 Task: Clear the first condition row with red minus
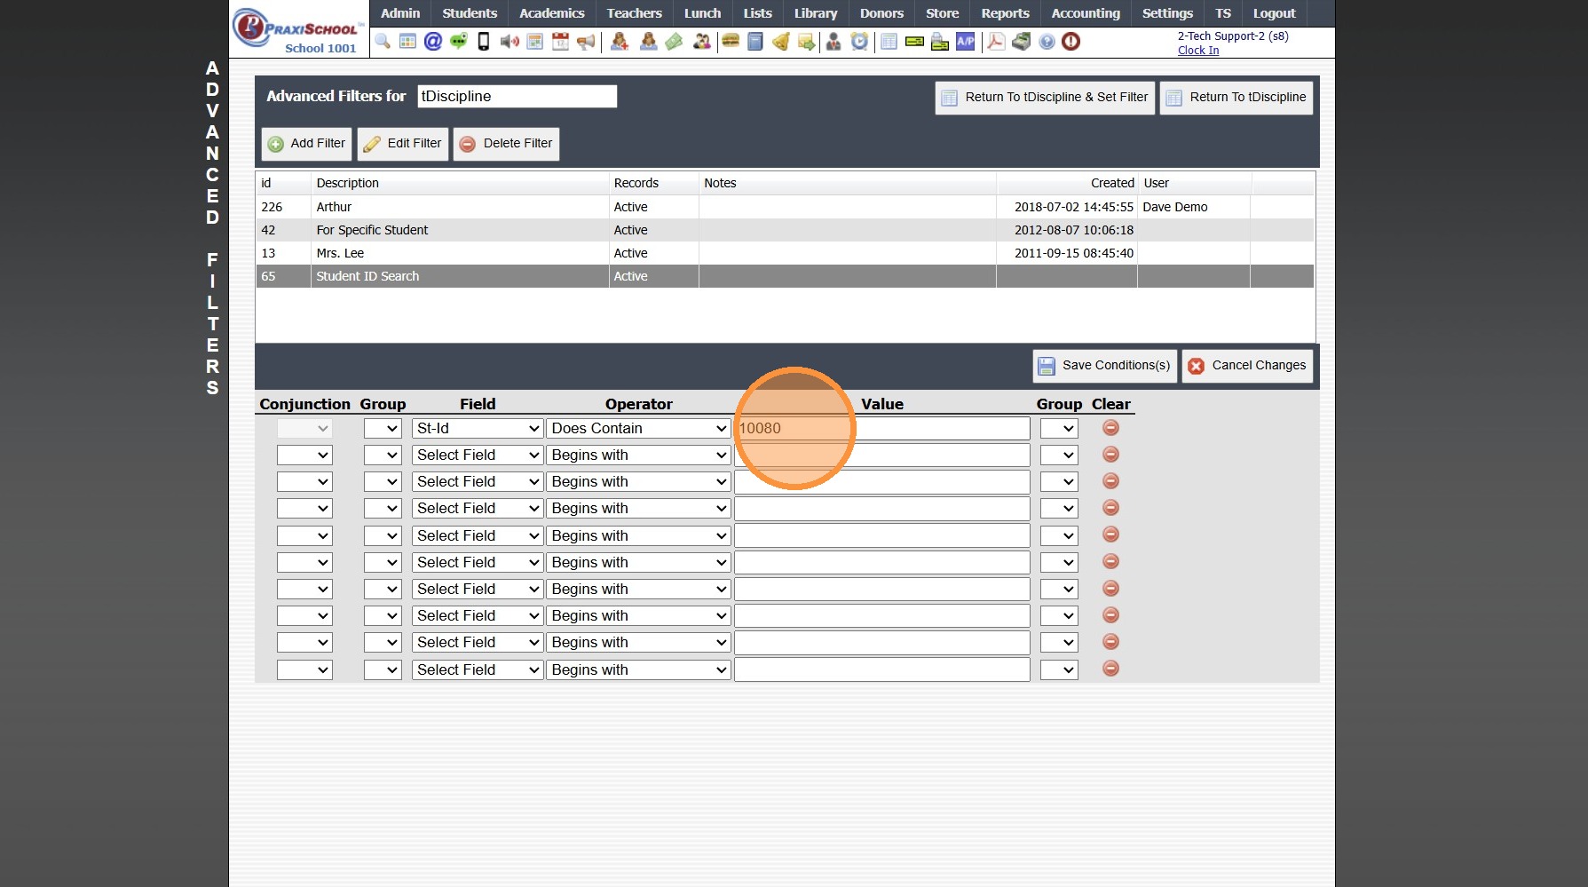(1110, 428)
